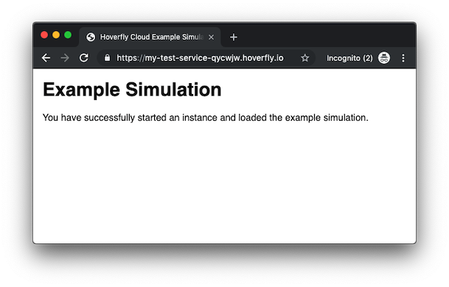Click the Example Simulation heading

(x=132, y=90)
